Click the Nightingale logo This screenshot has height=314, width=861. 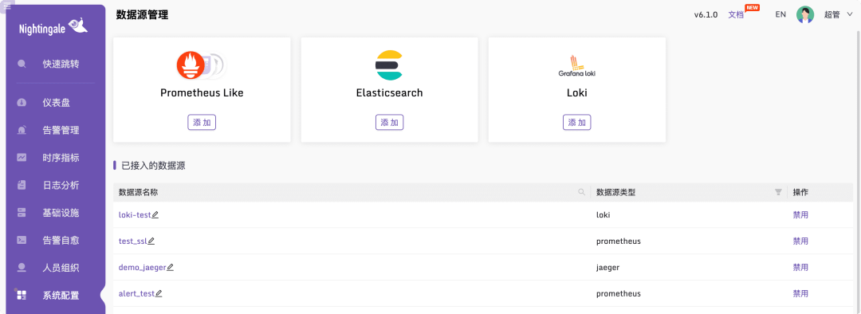53,27
